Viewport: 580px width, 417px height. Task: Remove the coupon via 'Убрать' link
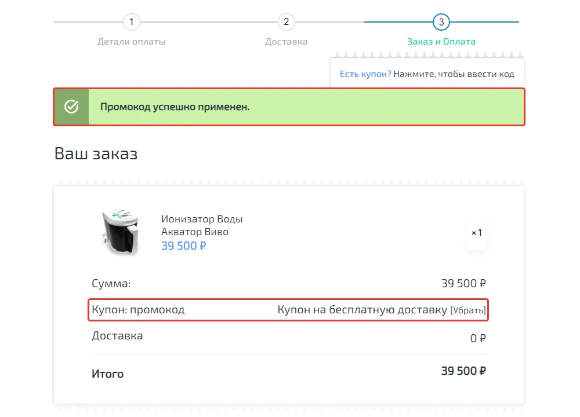tap(469, 310)
